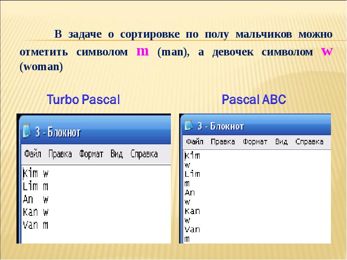347x260 pixels.
Task: Open Справка menu in Pascal ABC Notepad
Action: [x=309, y=142]
